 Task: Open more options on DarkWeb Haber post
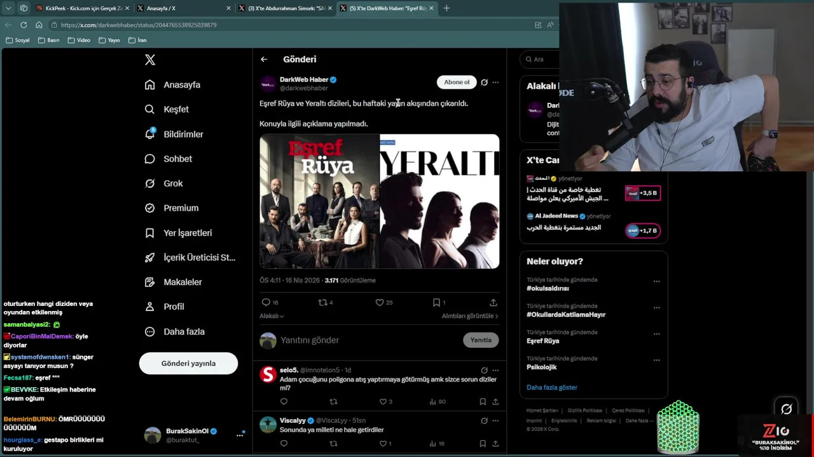pyautogui.click(x=495, y=82)
